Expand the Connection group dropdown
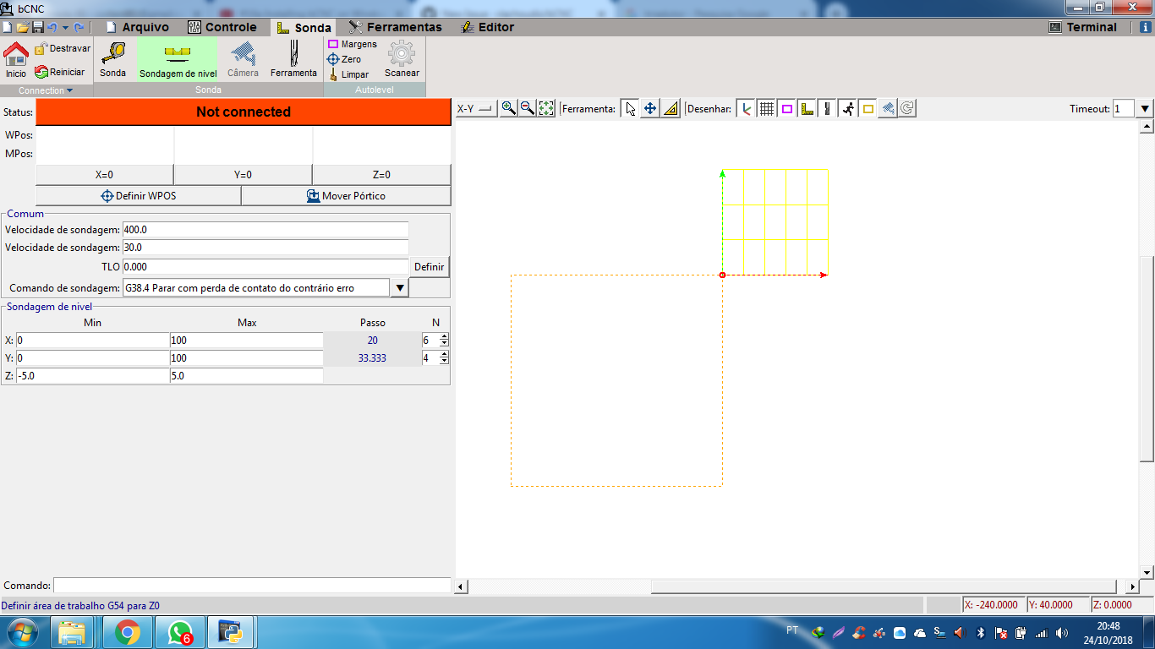 tap(47, 90)
